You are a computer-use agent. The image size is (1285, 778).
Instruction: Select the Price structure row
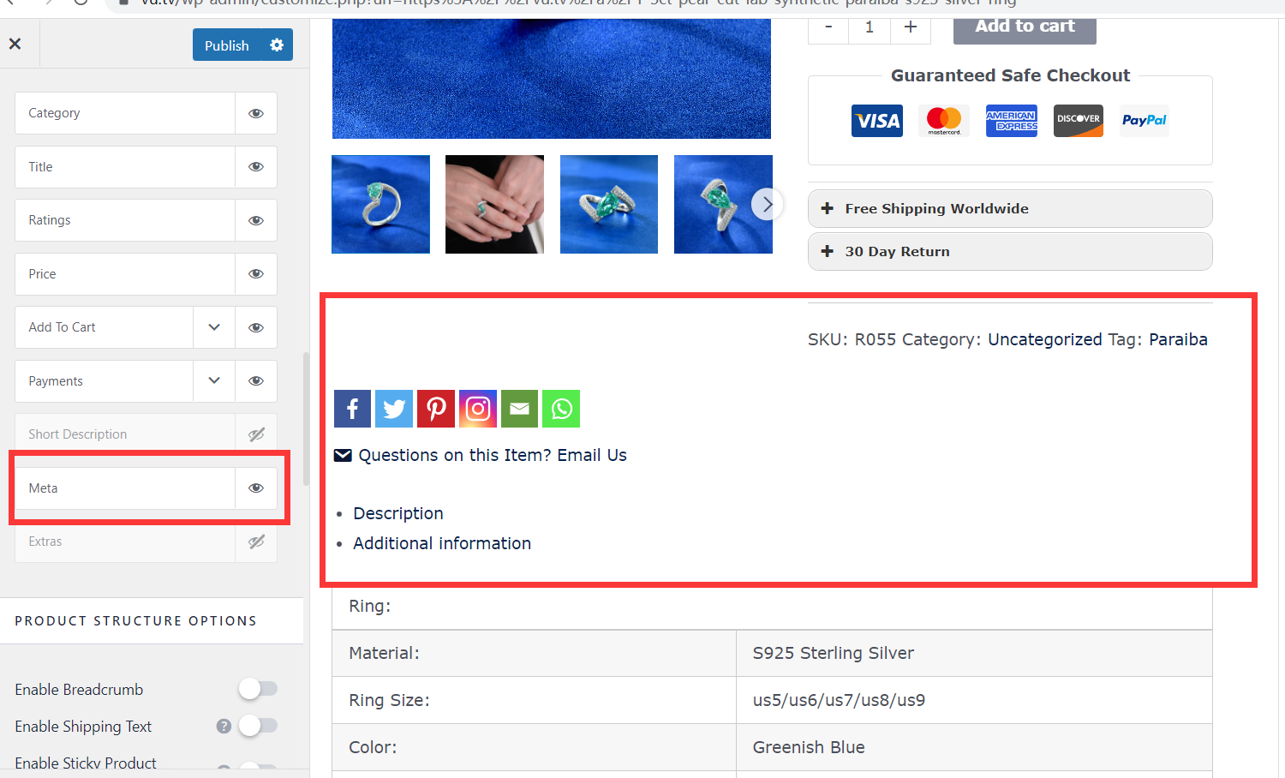(125, 274)
